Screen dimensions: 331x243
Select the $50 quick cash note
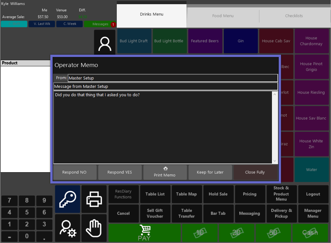(x=273, y=233)
